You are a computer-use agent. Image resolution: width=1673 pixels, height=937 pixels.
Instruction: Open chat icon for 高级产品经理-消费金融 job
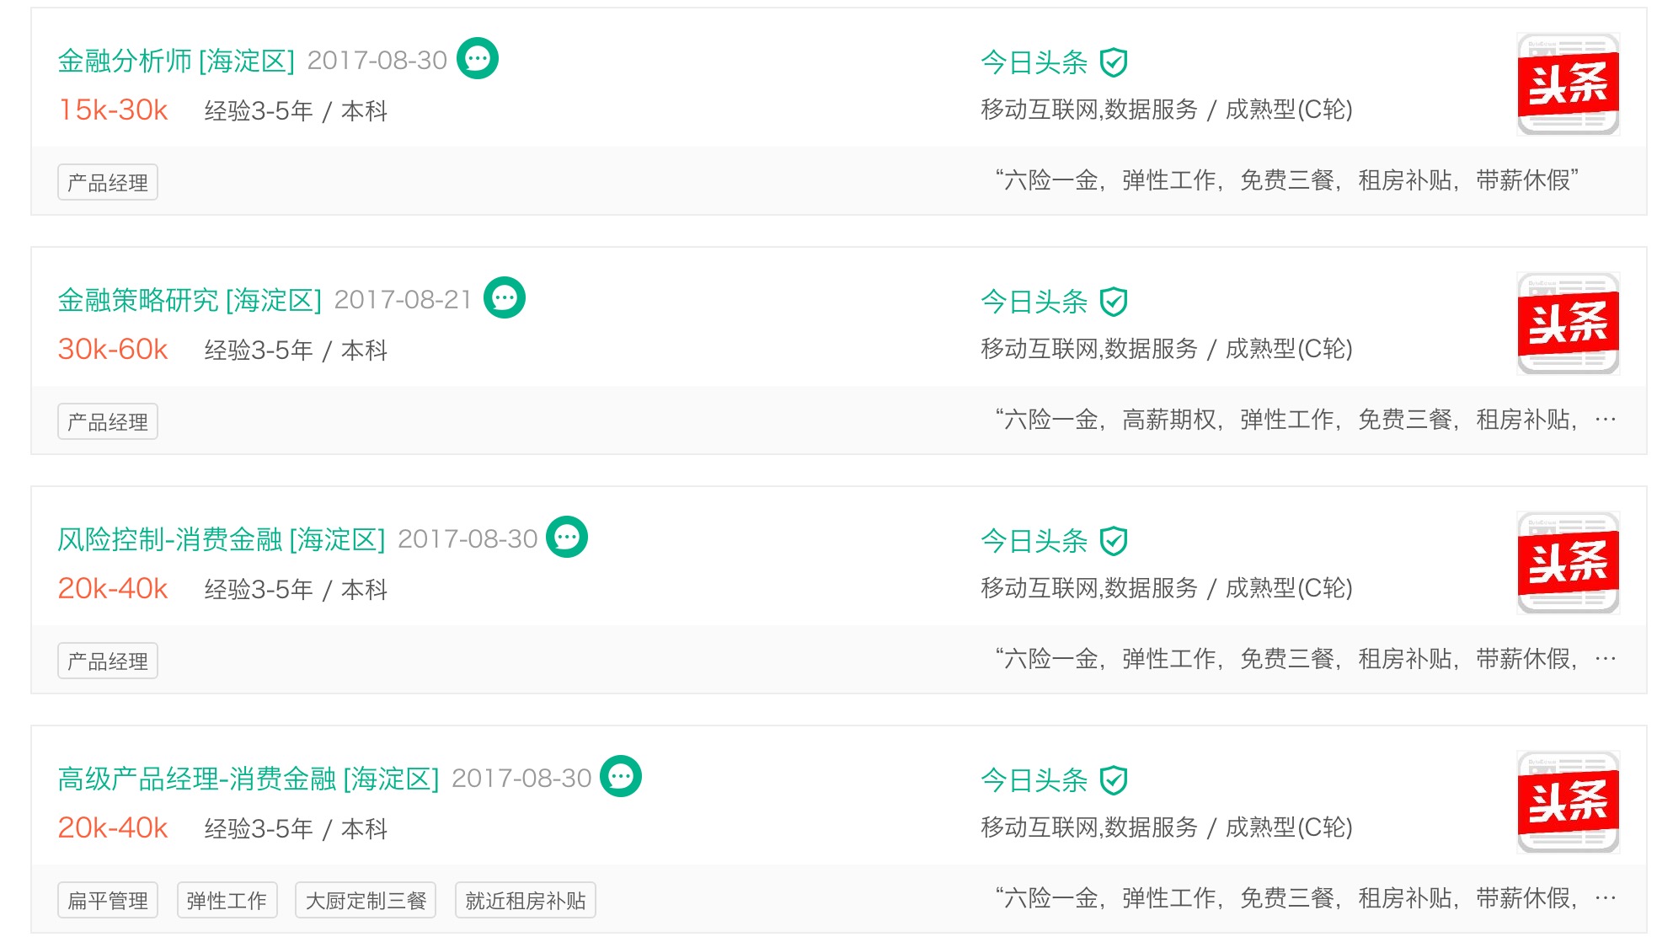click(621, 777)
